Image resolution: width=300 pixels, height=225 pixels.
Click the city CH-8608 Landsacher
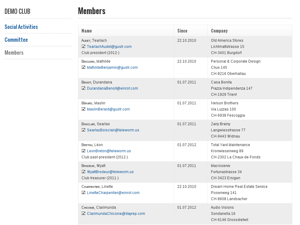click(x=229, y=199)
